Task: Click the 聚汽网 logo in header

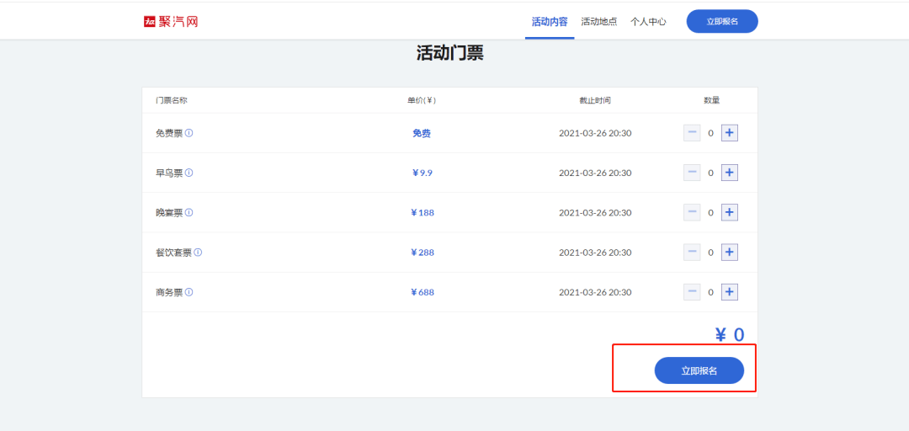Action: pyautogui.click(x=172, y=22)
